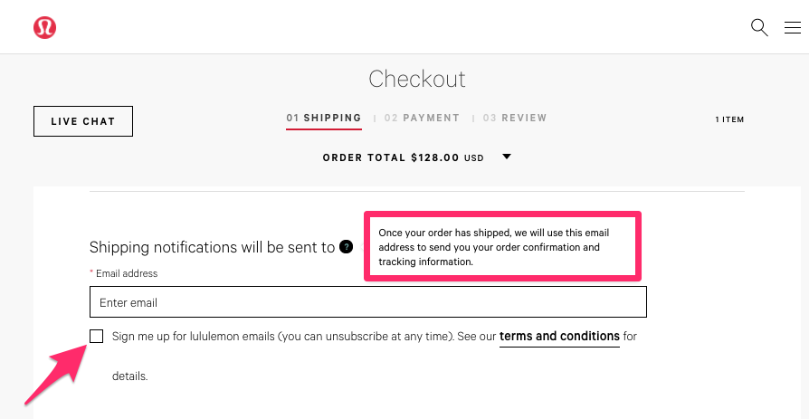Open the search magnifier icon
The width and height of the screenshot is (809, 419).
(x=759, y=28)
